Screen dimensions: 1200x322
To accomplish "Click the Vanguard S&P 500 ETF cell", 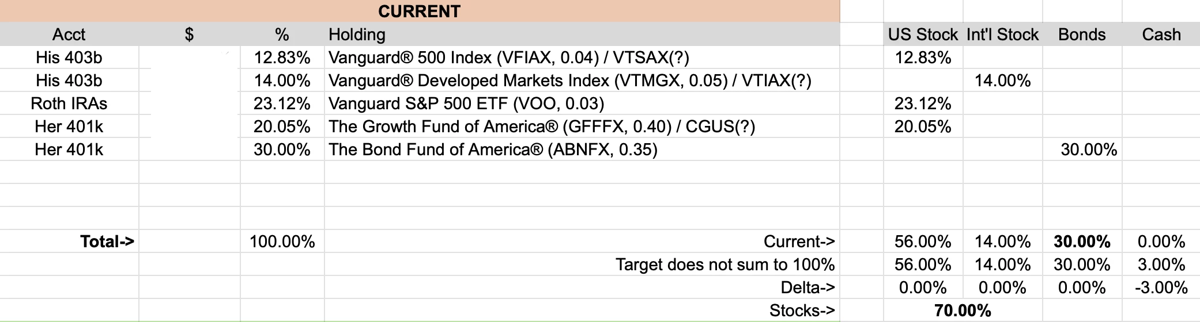I will tap(582, 103).
